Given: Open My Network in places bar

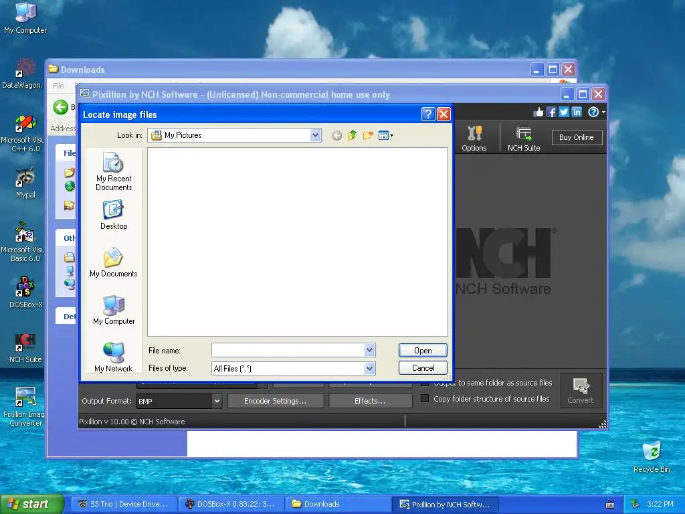Looking at the screenshot, I should tap(114, 357).
